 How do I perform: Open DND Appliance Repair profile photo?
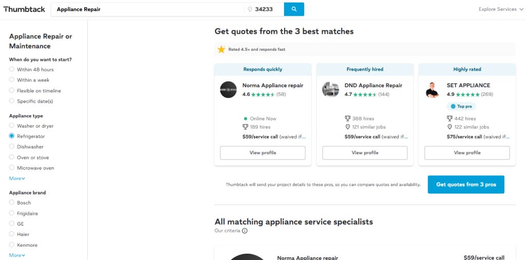[331, 90]
